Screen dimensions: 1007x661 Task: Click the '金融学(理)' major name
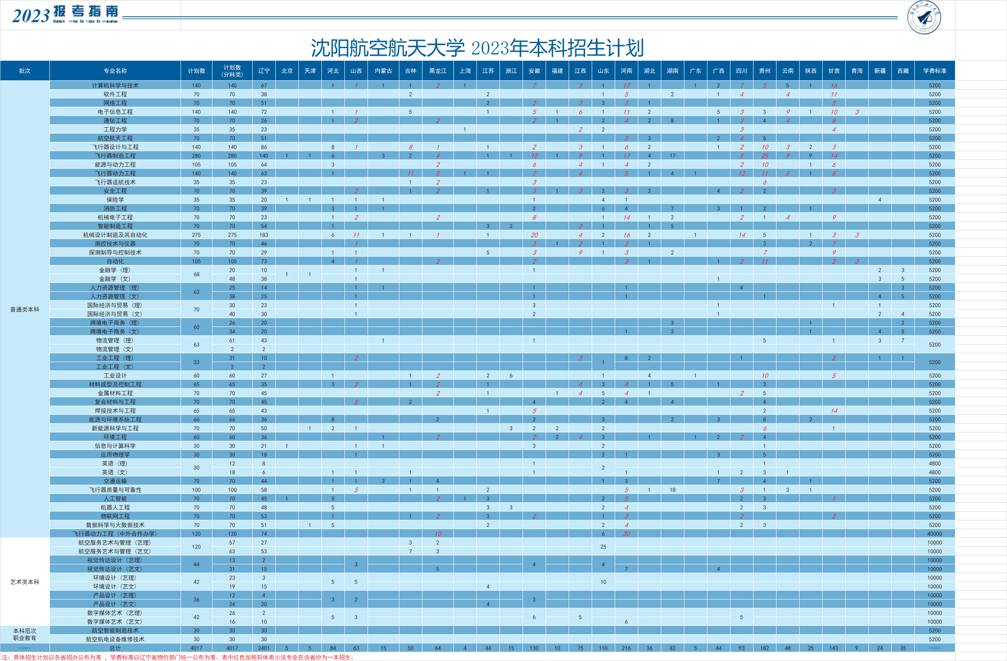(115, 270)
